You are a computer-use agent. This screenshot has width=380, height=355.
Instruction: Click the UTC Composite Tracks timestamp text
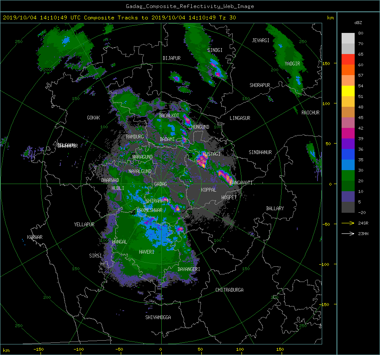pos(119,18)
